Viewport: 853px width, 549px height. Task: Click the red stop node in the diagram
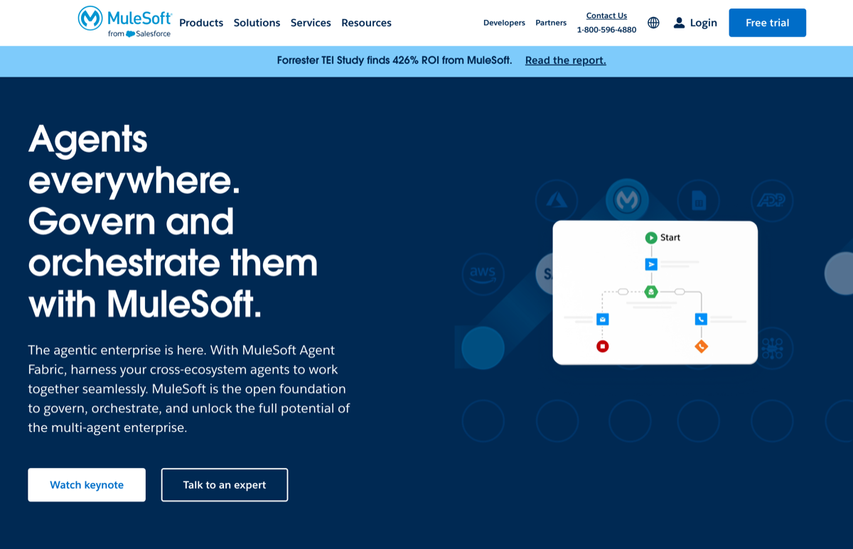coord(602,346)
